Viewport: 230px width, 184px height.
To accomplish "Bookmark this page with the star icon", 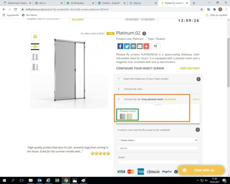I will pyautogui.click(x=201, y=9).
